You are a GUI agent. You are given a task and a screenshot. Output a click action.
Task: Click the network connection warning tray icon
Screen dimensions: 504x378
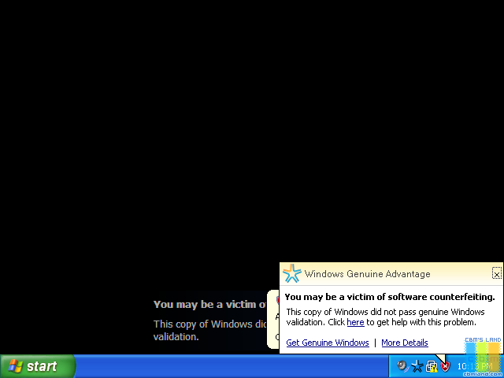click(432, 366)
